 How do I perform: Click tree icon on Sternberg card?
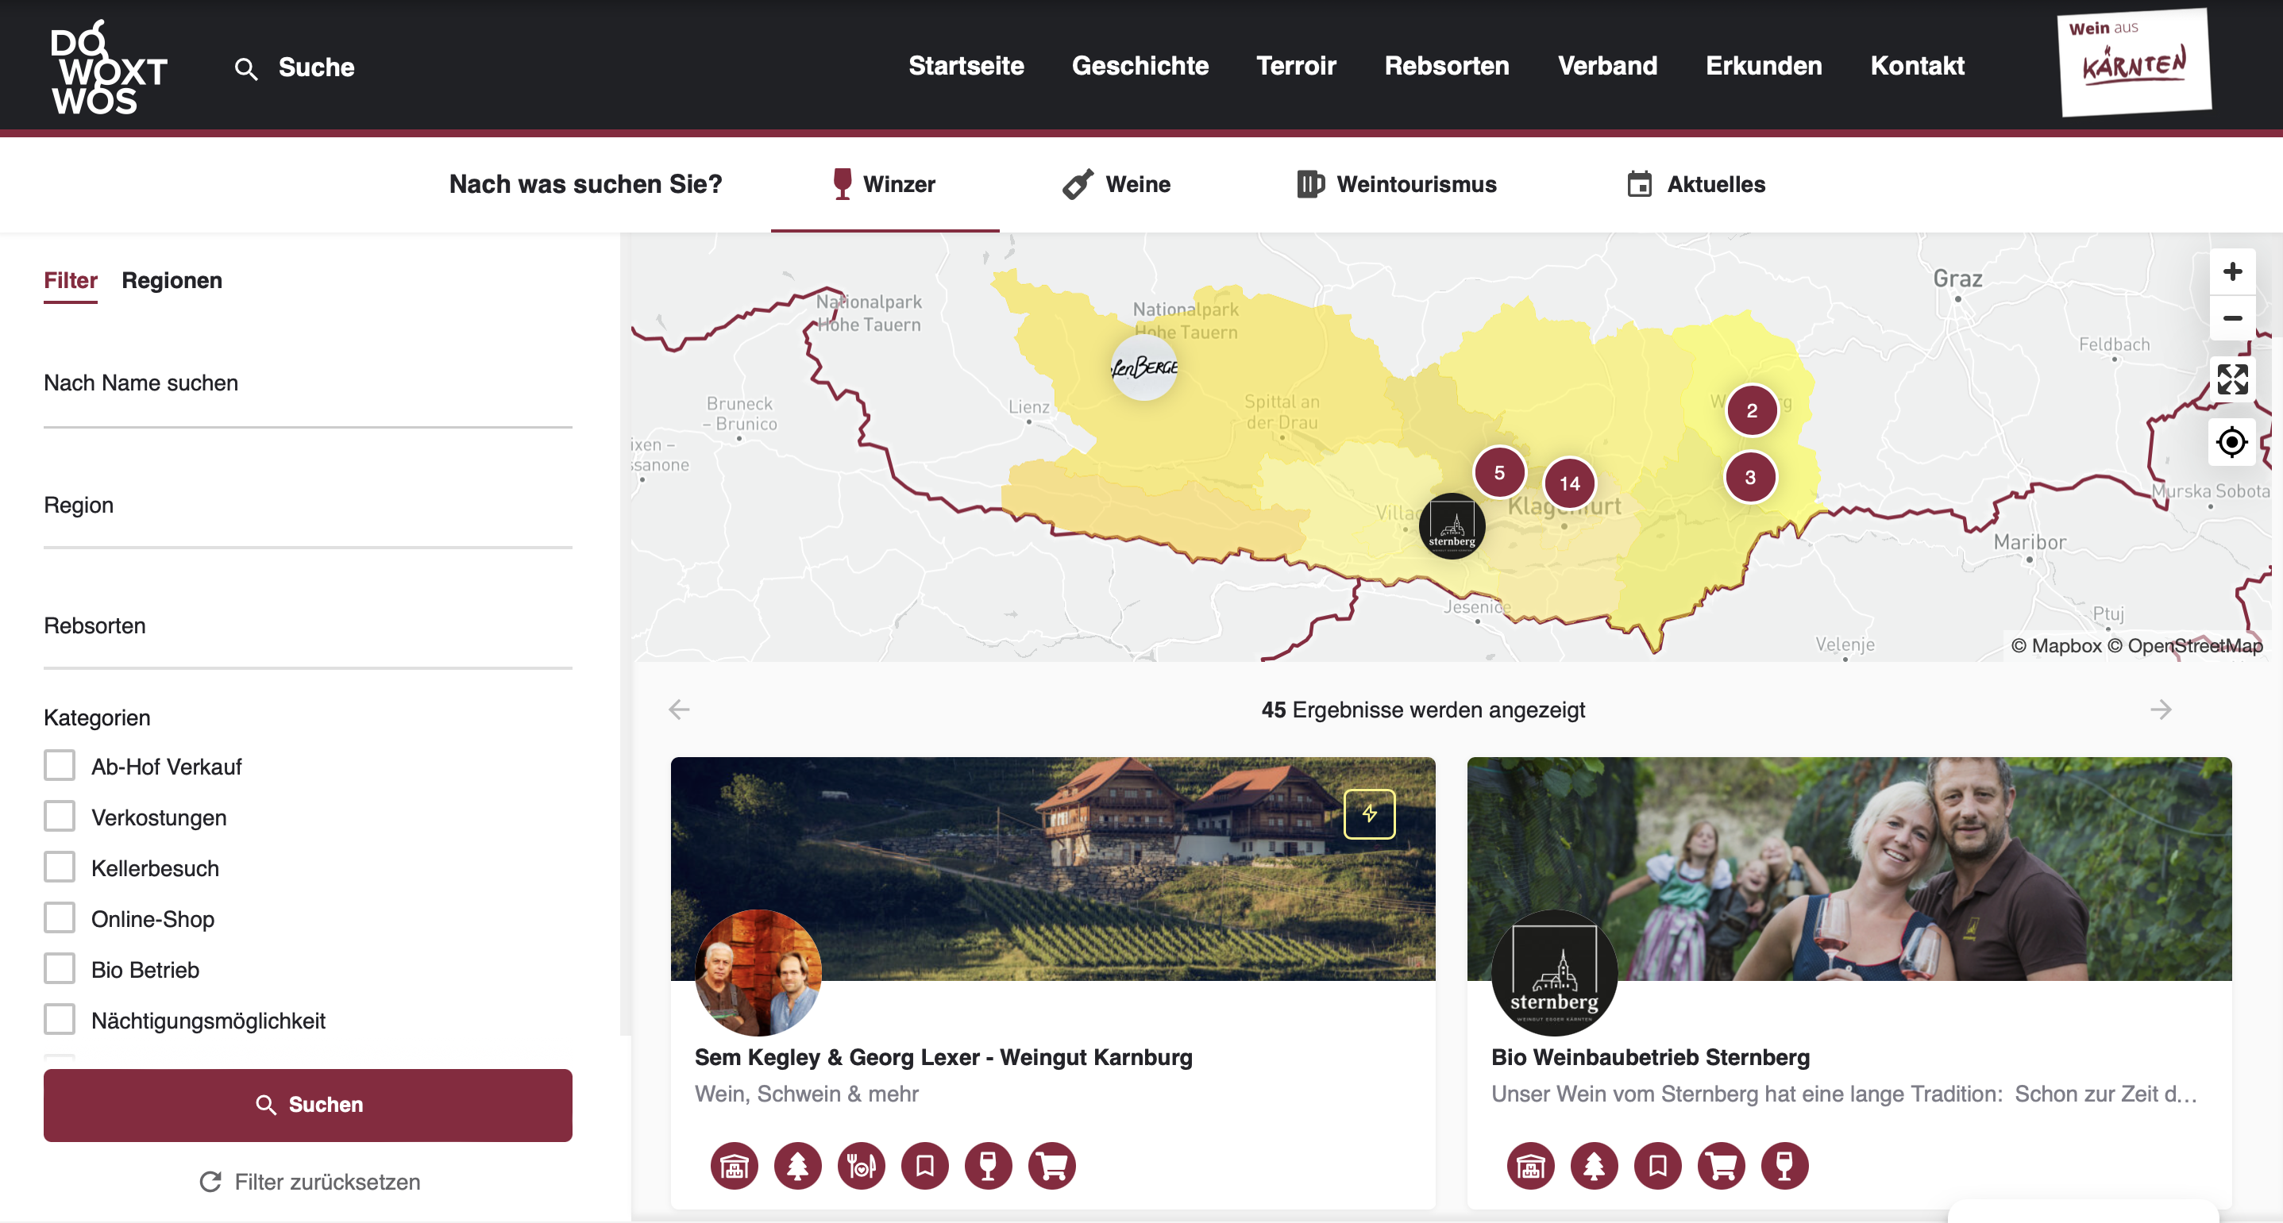(x=1595, y=1165)
